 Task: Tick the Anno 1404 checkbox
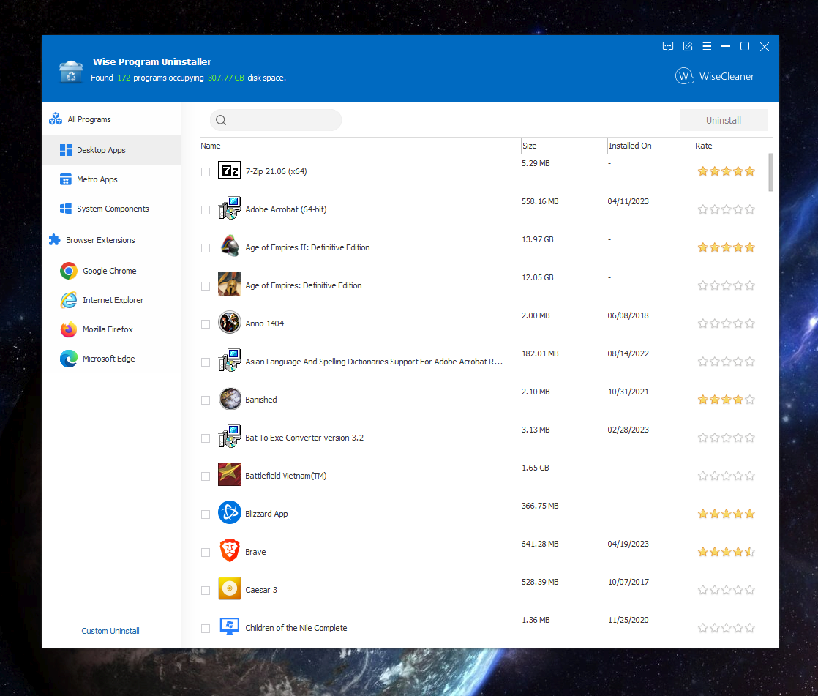[206, 324]
